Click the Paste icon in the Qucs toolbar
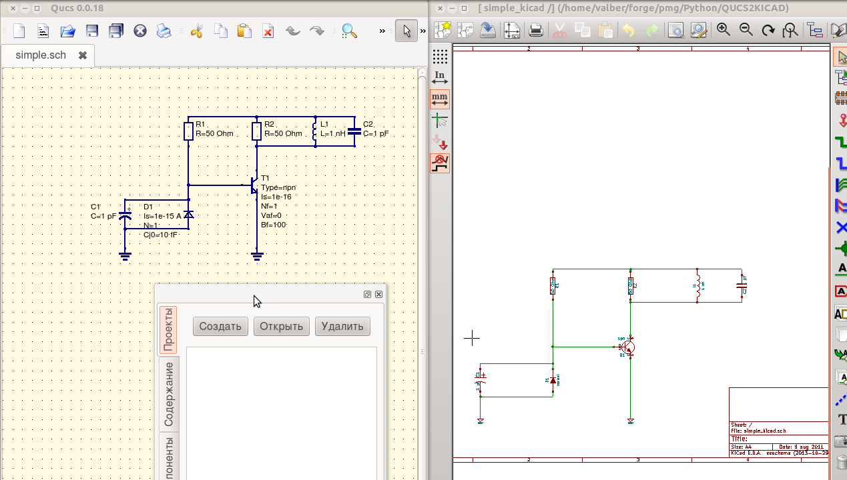The width and height of the screenshot is (847, 480). click(x=244, y=31)
